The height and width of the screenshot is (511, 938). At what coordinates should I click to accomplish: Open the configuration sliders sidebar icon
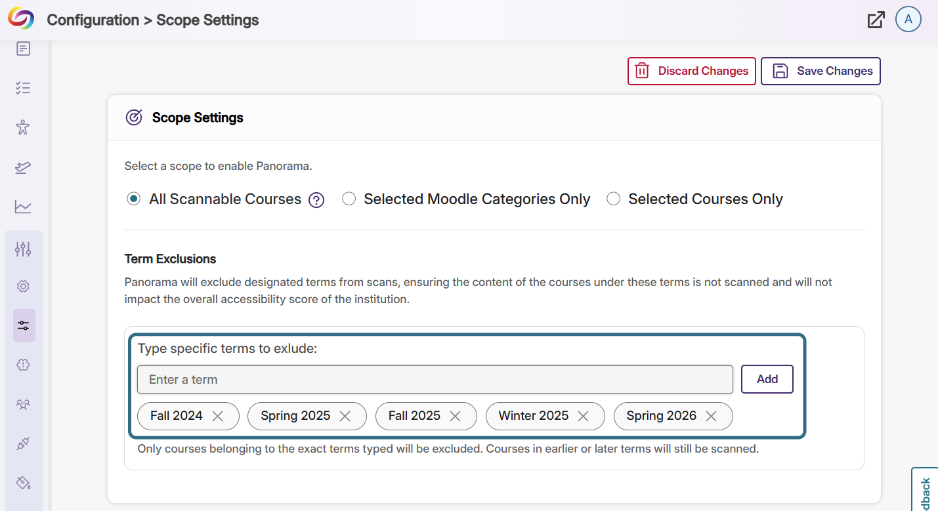[x=24, y=249]
